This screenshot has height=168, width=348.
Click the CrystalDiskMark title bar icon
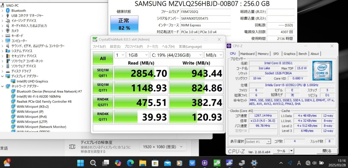tap(95, 39)
